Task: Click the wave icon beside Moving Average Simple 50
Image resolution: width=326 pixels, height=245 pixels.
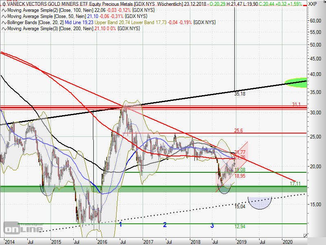Action: (4, 16)
